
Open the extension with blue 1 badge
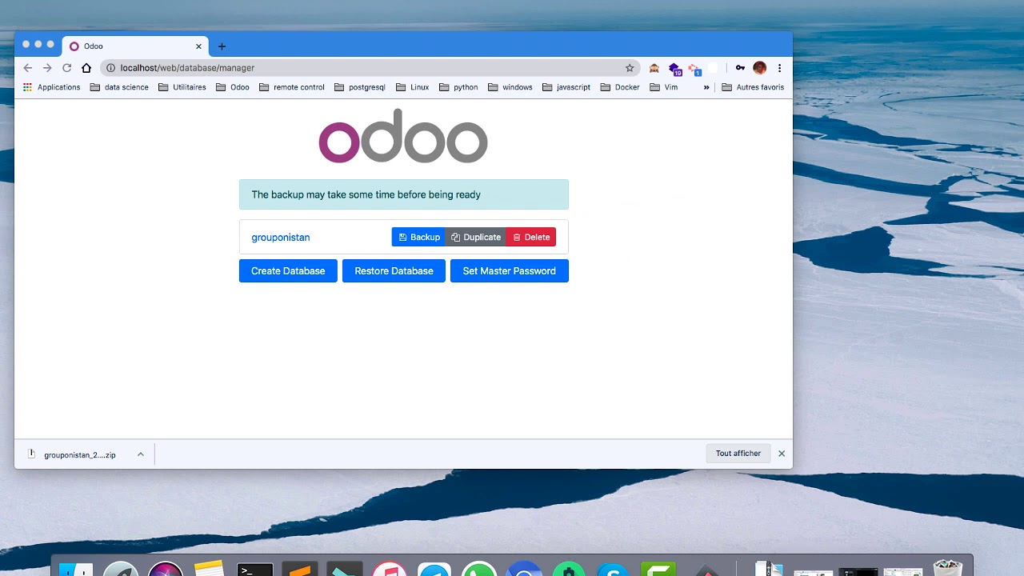coord(694,69)
